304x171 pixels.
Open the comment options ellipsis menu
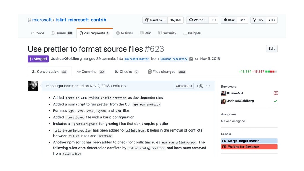click(208, 86)
